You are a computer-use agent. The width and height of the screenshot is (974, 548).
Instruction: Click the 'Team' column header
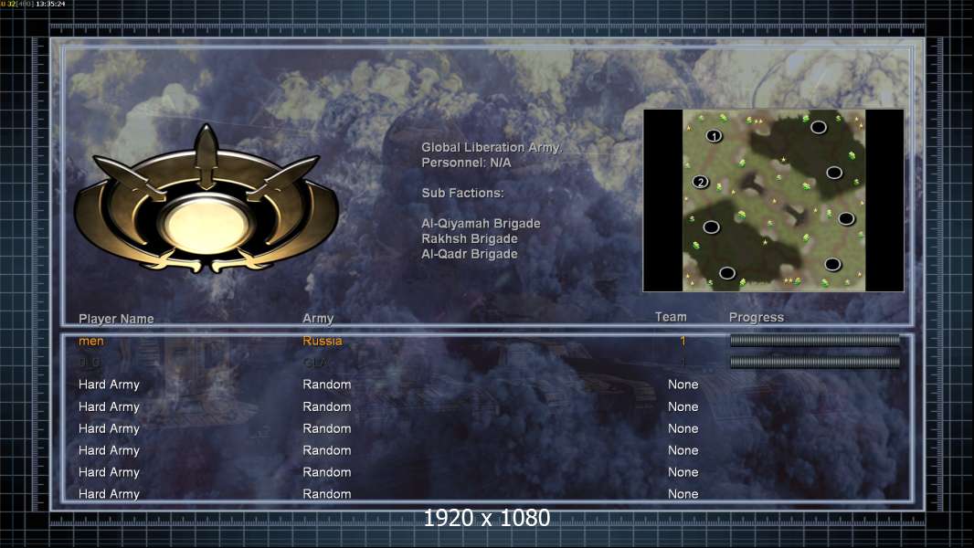coord(671,317)
